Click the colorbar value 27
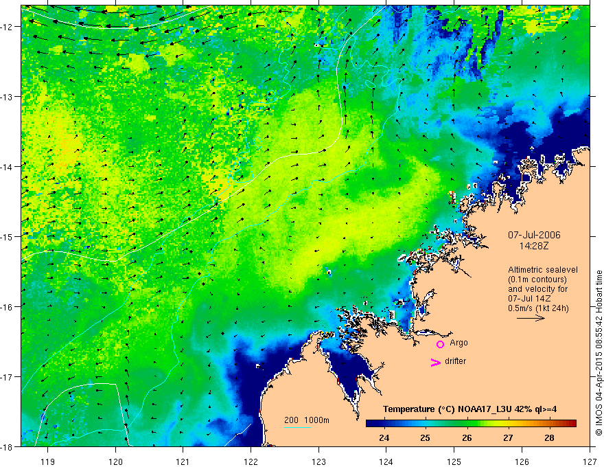604x467 pixels. (x=508, y=437)
